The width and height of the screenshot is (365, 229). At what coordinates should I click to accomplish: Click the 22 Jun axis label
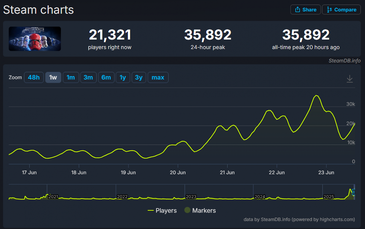pyautogui.click(x=277, y=172)
